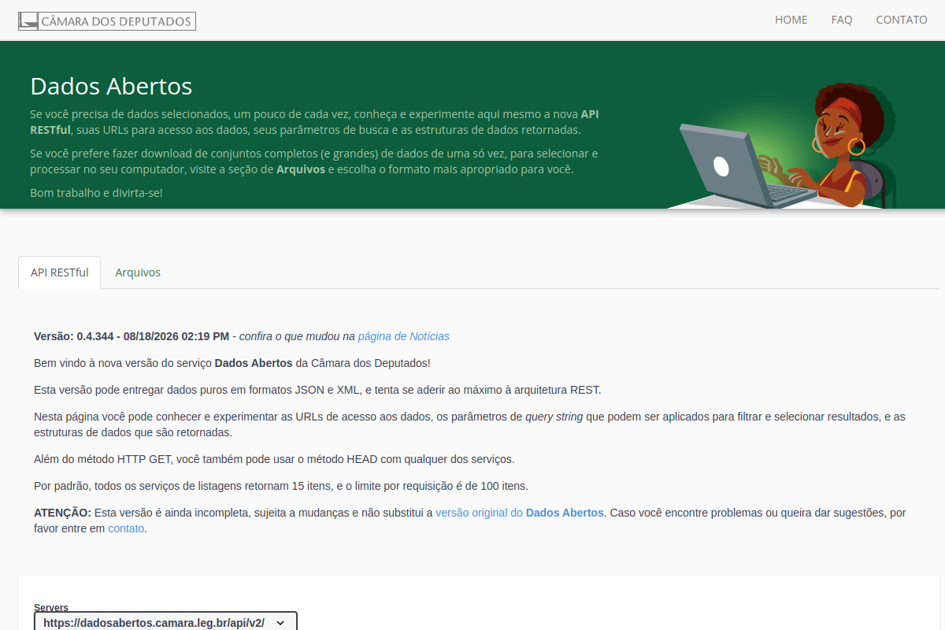Screen dimensions: 945x630
Task: Follow the versão original do Dados Abertos link
Action: [x=520, y=513]
